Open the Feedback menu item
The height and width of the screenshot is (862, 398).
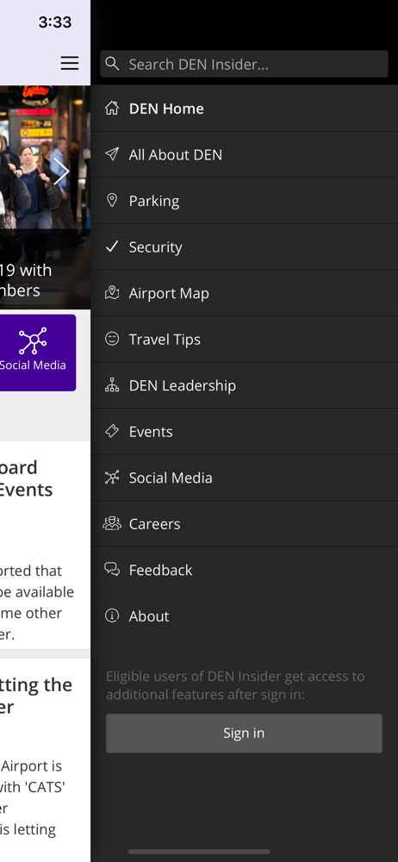click(x=244, y=570)
